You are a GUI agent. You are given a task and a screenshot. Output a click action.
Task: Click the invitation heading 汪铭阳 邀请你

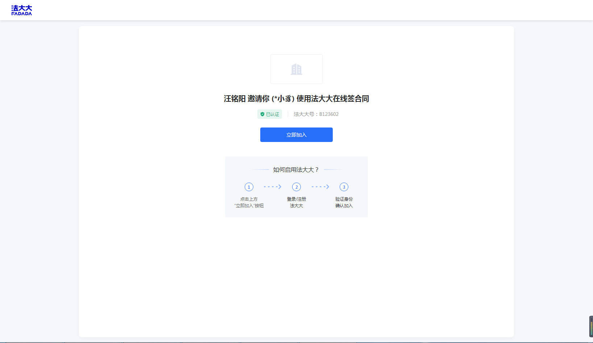click(x=296, y=99)
